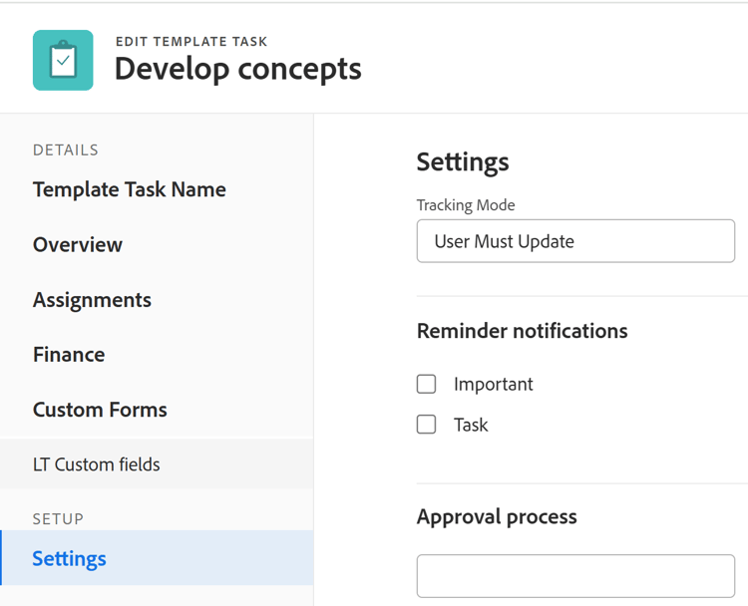
Task: Open Assignments in the sidebar
Action: 92,300
